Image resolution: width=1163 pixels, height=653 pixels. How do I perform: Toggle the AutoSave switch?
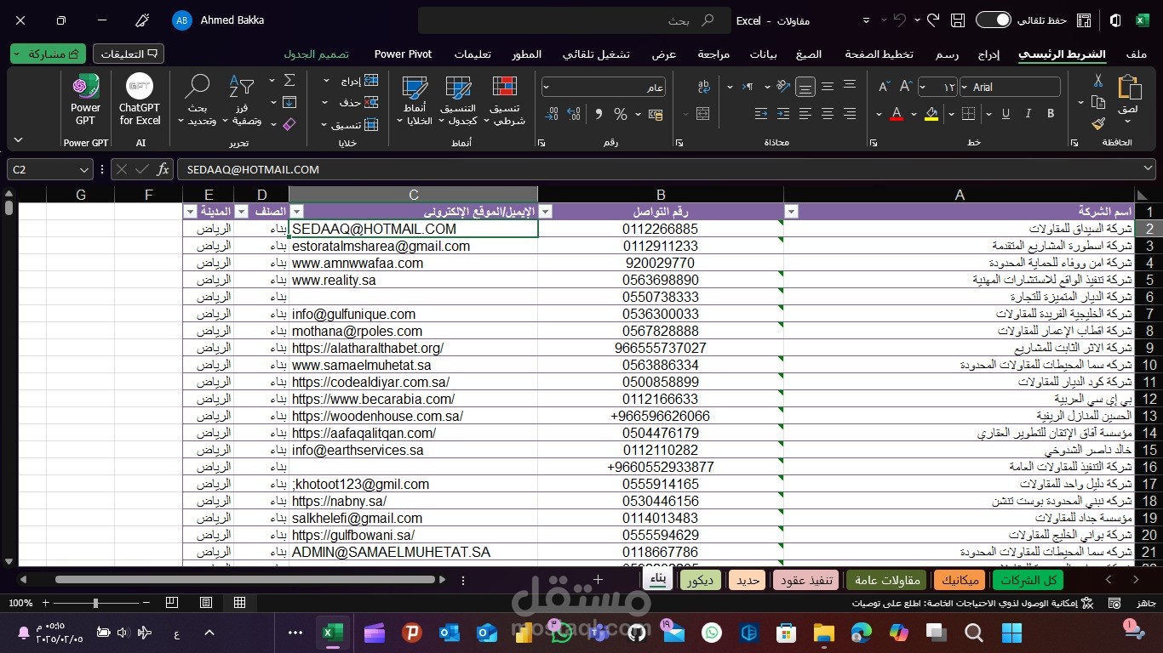click(993, 20)
